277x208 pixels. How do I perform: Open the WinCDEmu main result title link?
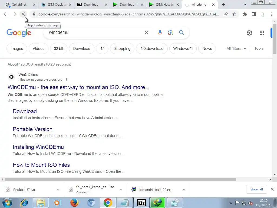click(78, 87)
